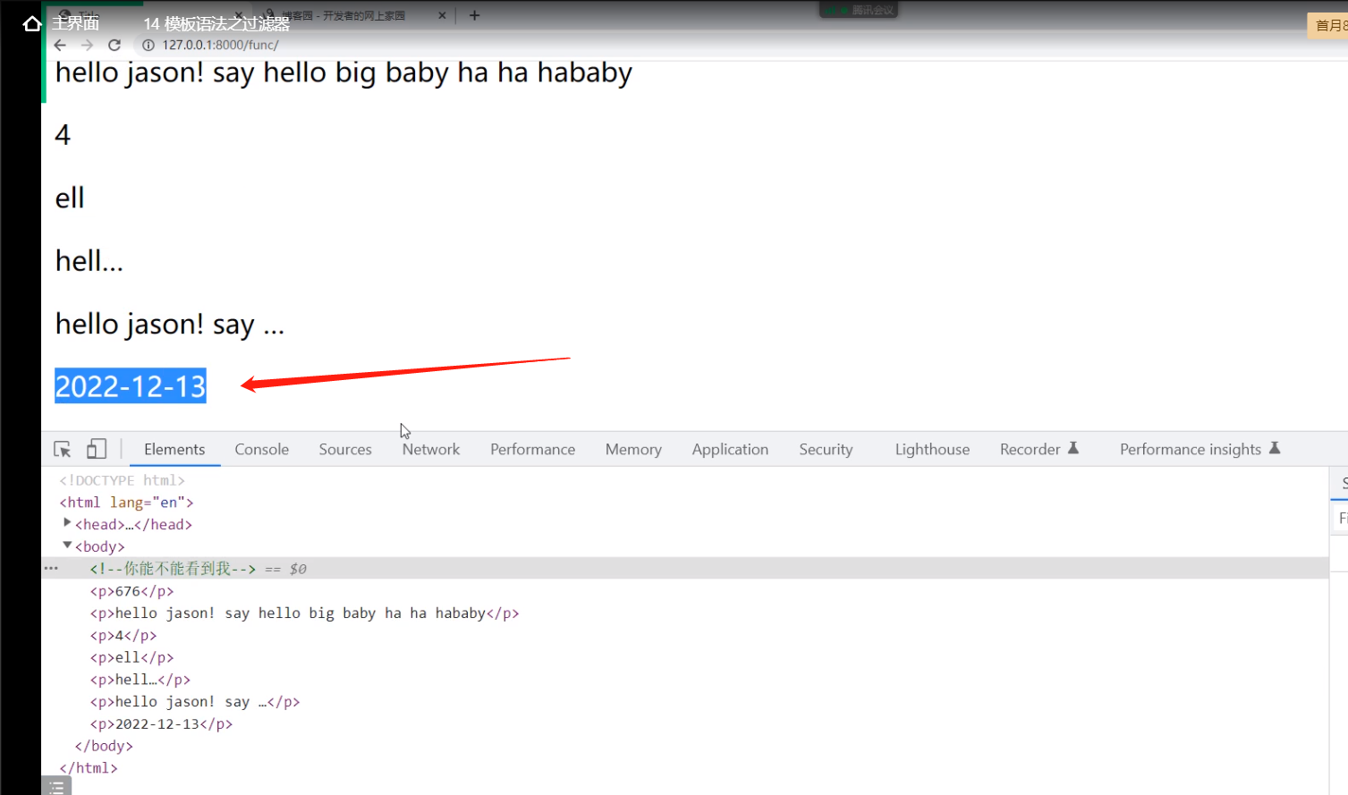The height and width of the screenshot is (795, 1348).
Task: Close the 博客园 browser tab
Action: pyautogui.click(x=442, y=15)
